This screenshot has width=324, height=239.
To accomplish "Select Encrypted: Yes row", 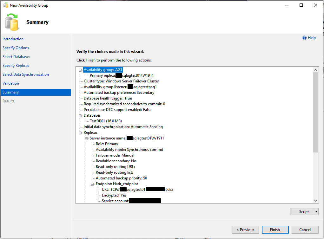I will point(114,195).
